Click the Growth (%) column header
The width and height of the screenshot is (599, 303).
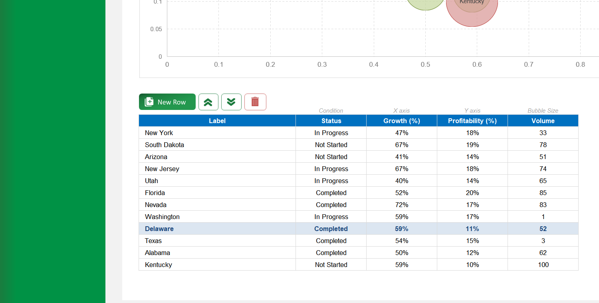coord(401,120)
